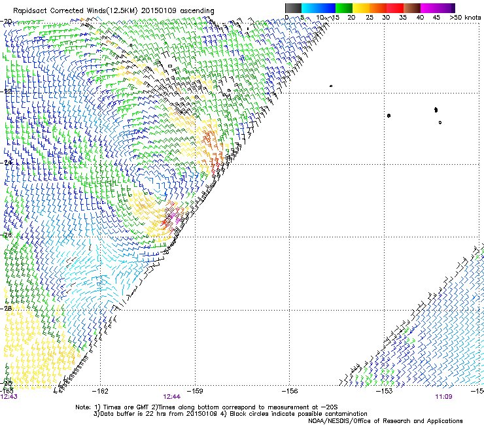484x425 pixels.
Task: Click the 'Times are GMT' note line
Action: coord(207,407)
